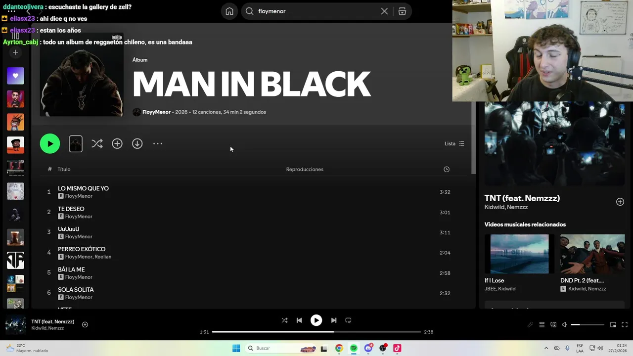Skip to the previous track
Image resolution: width=633 pixels, height=356 pixels.
[299, 320]
